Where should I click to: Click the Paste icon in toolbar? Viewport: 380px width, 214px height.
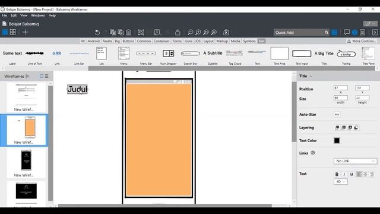point(121,32)
